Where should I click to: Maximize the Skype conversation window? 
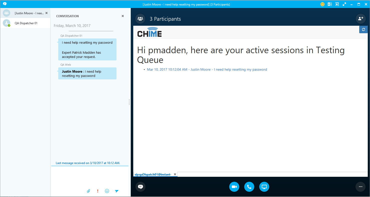[359, 4]
